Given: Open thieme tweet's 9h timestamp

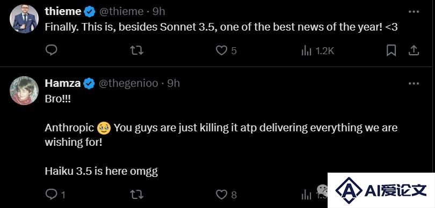Looking at the screenshot, I should (159, 12).
